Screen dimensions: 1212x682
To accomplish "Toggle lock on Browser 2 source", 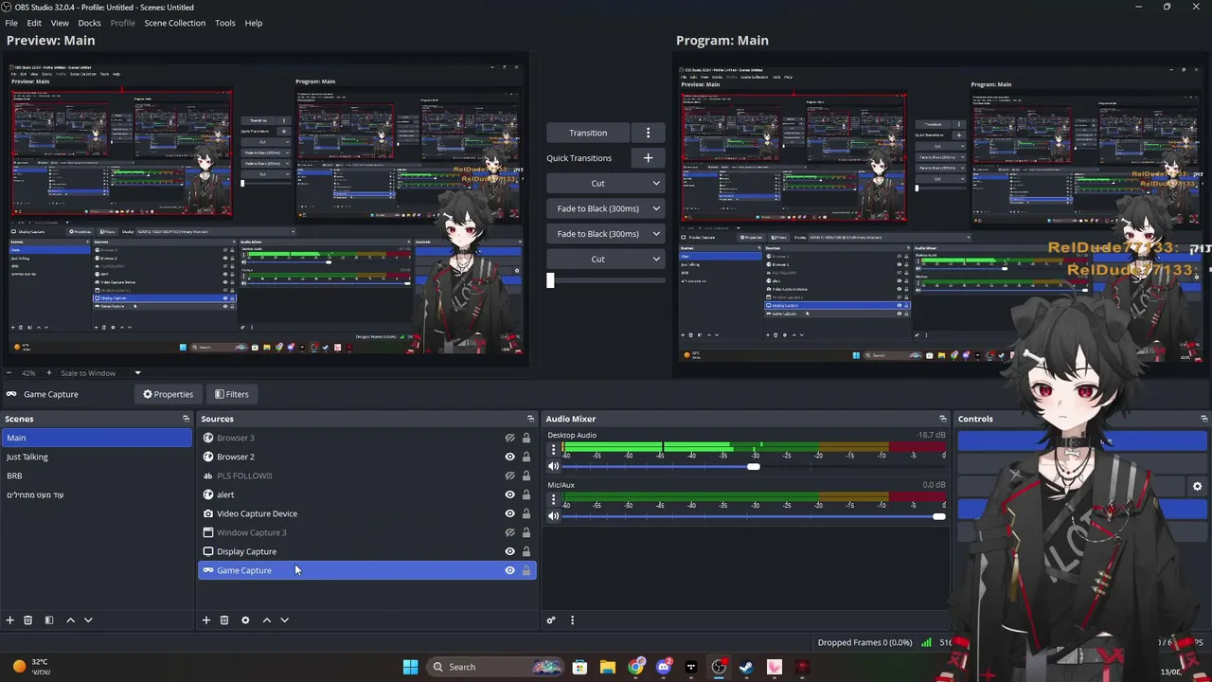I will click(526, 457).
